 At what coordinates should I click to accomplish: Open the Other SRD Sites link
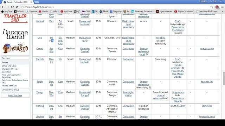click(9, 66)
